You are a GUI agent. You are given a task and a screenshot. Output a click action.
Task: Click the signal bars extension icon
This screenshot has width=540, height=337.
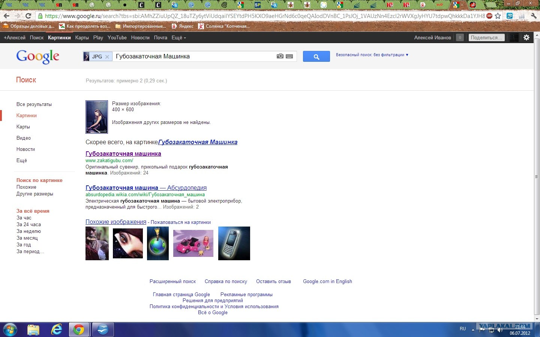522,16
